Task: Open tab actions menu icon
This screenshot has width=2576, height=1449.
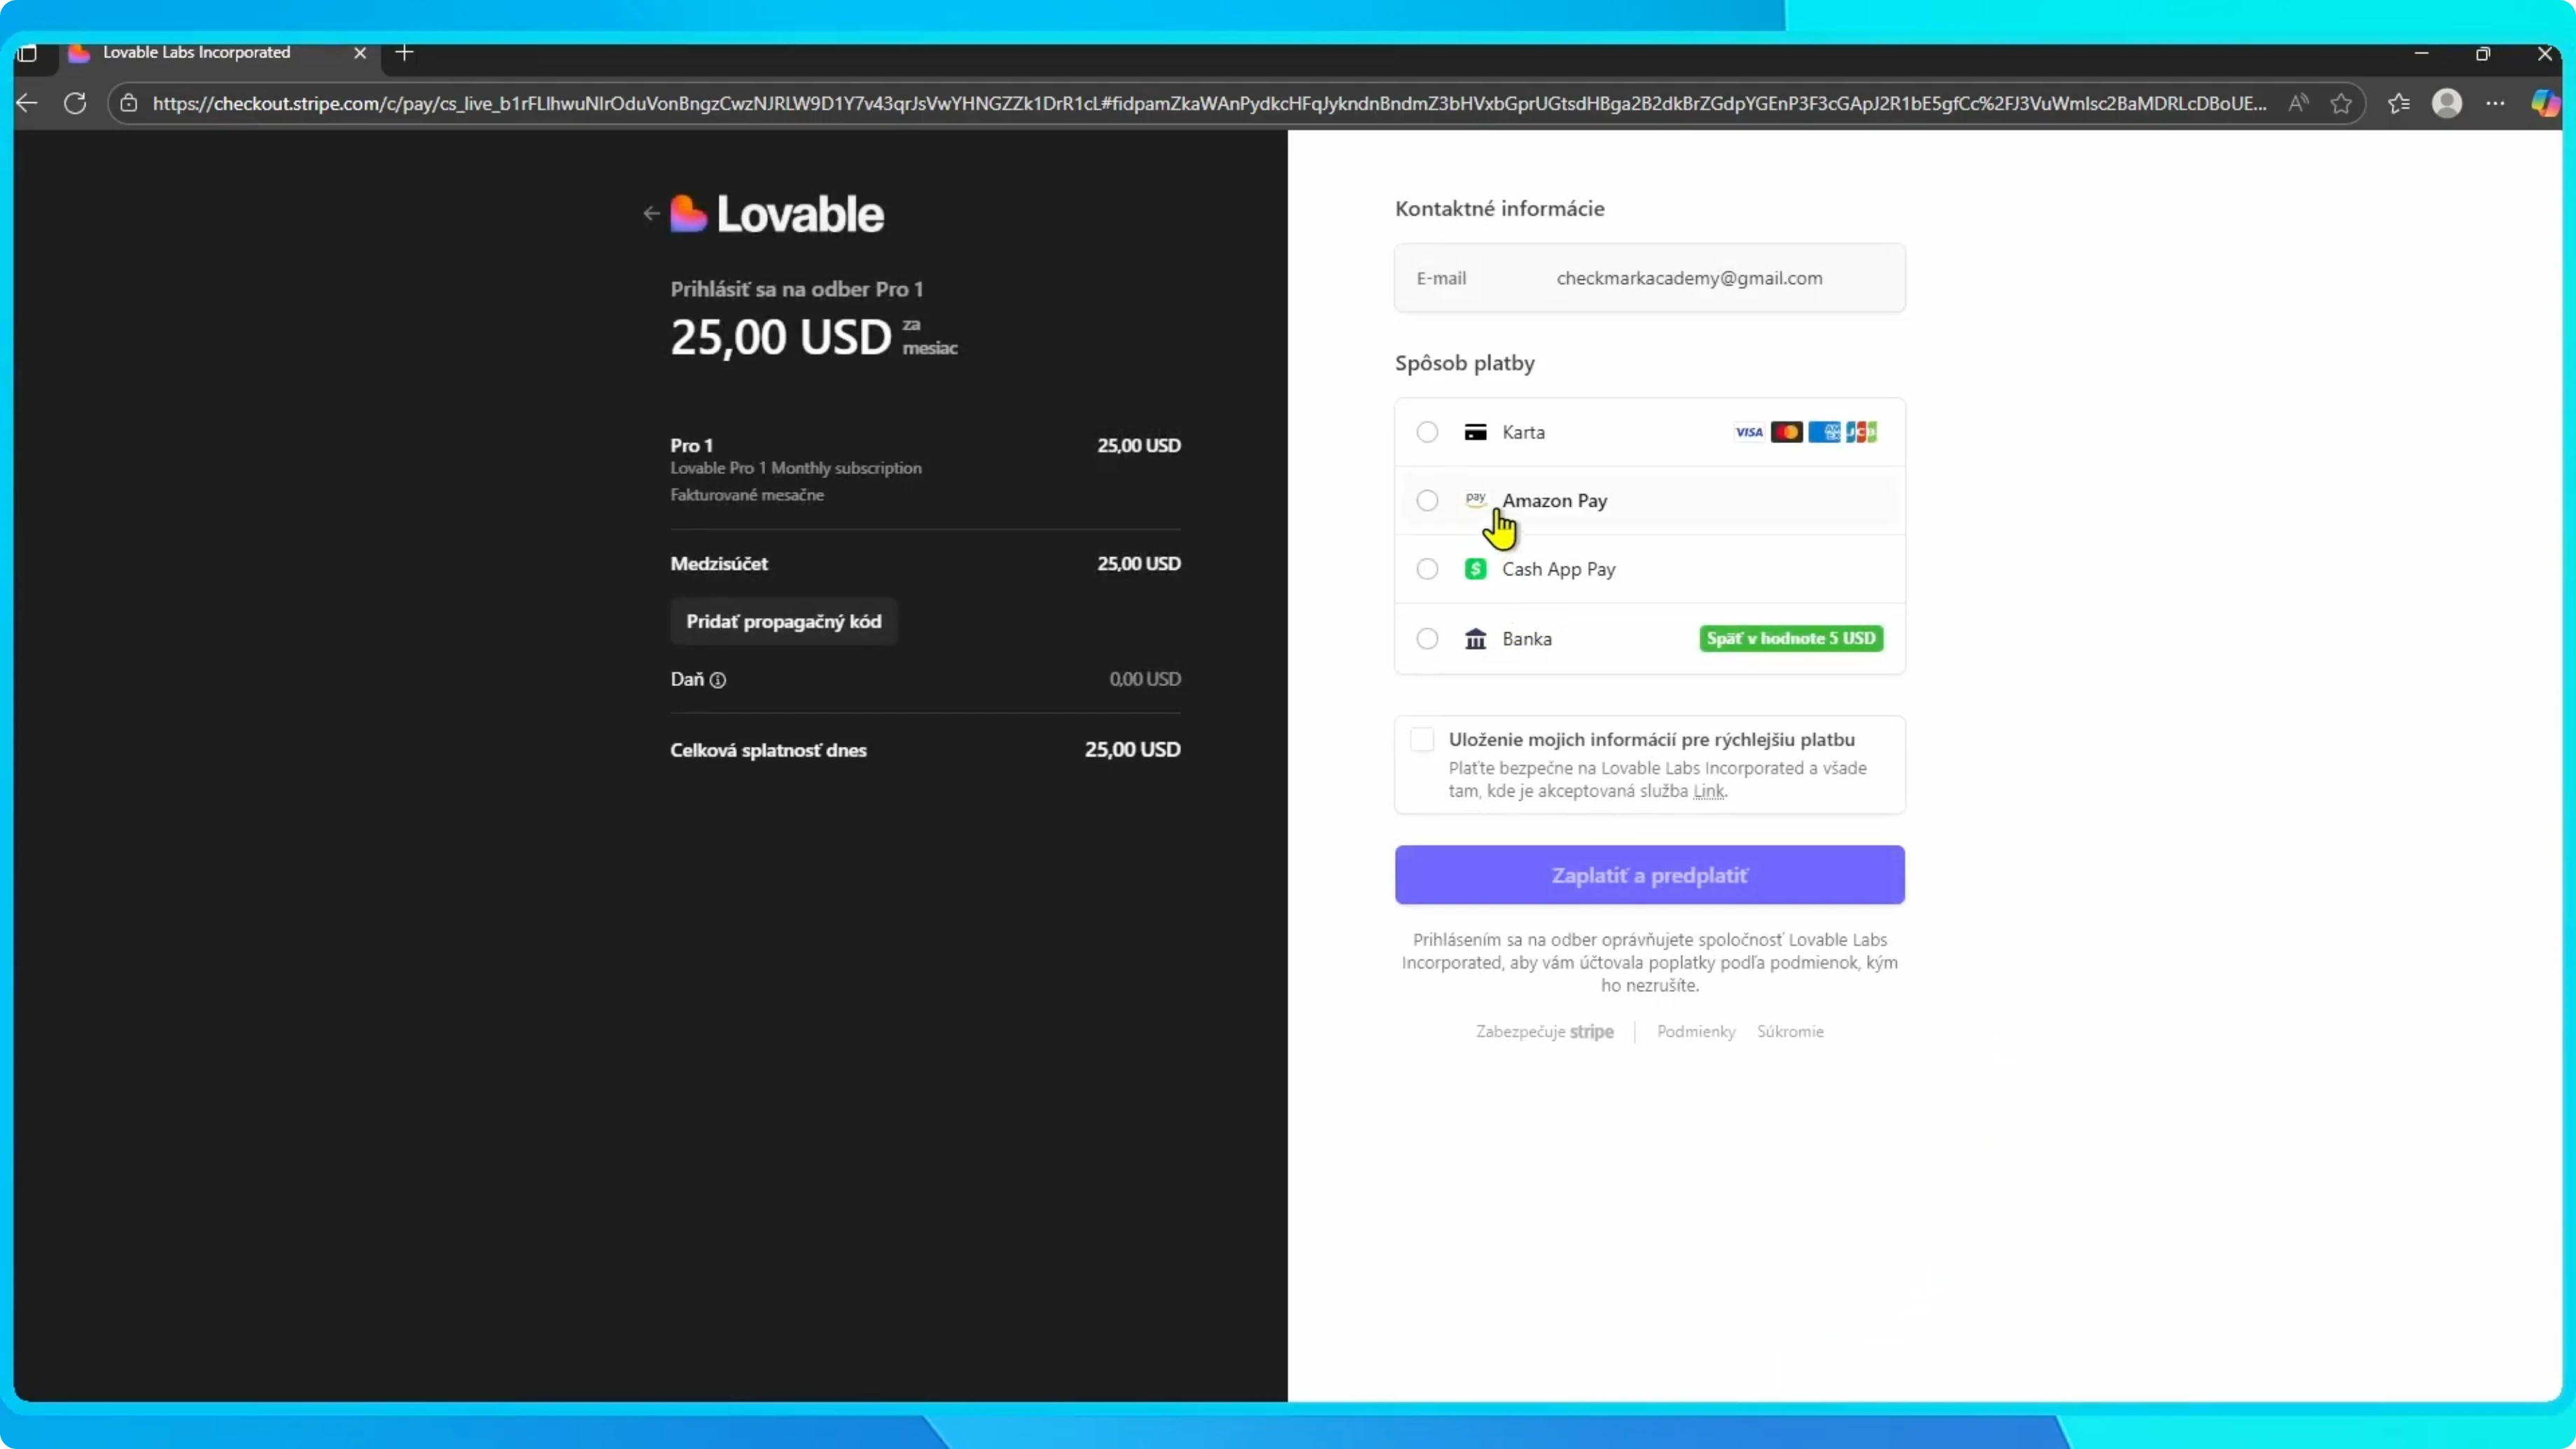Action: tap(28, 53)
